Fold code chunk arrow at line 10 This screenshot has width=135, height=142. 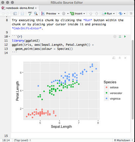pos(9,36)
